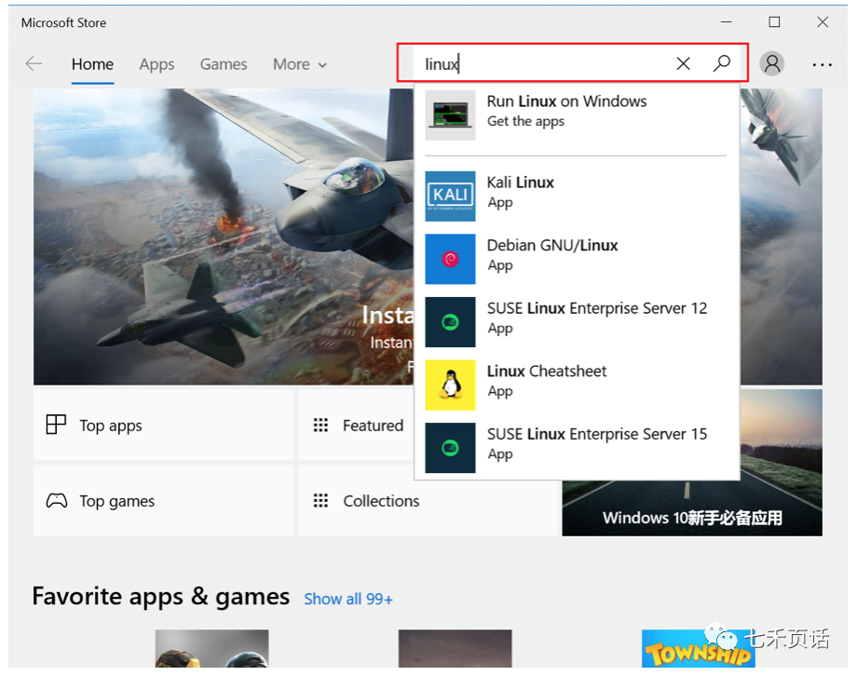Click the Collections grid icon

[320, 501]
